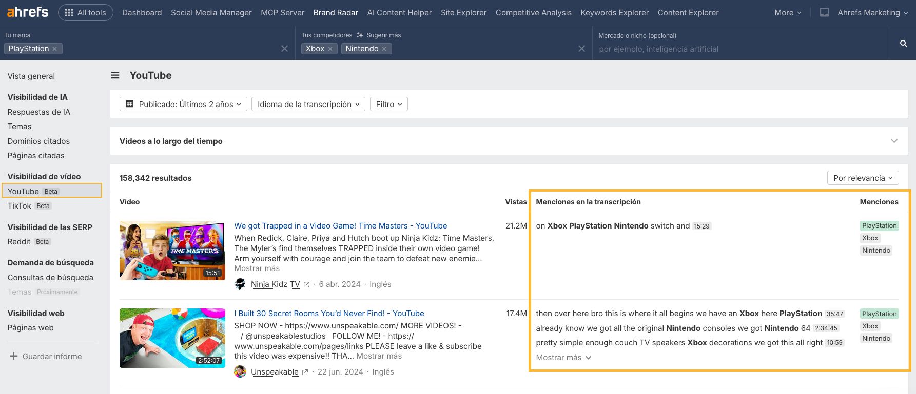The height and width of the screenshot is (394, 916).
Task: Click Unspeakable channel avatar
Action: tap(240, 371)
